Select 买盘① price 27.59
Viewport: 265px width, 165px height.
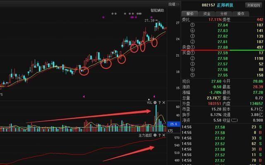point(223,53)
